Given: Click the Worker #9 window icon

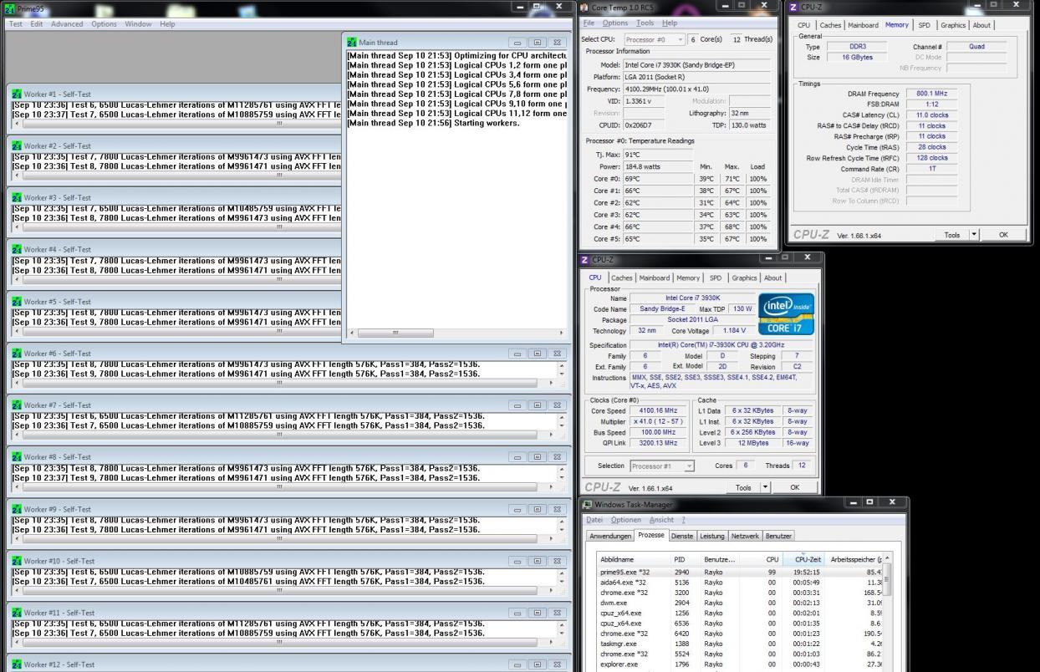Looking at the screenshot, I should pos(16,508).
